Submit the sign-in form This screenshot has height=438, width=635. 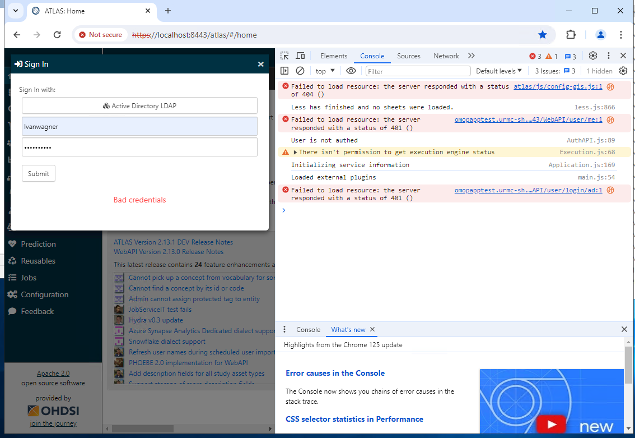39,174
